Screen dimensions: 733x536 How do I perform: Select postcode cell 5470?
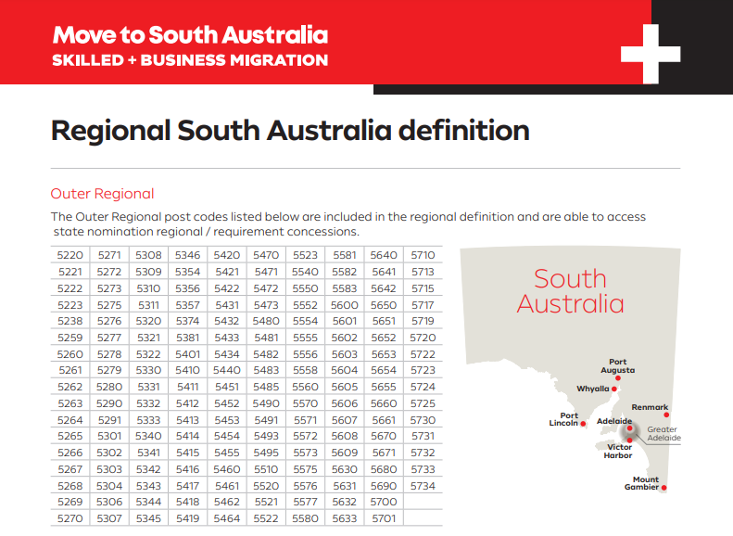coord(267,255)
